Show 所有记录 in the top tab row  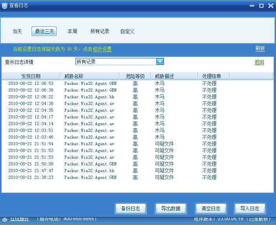100,31
